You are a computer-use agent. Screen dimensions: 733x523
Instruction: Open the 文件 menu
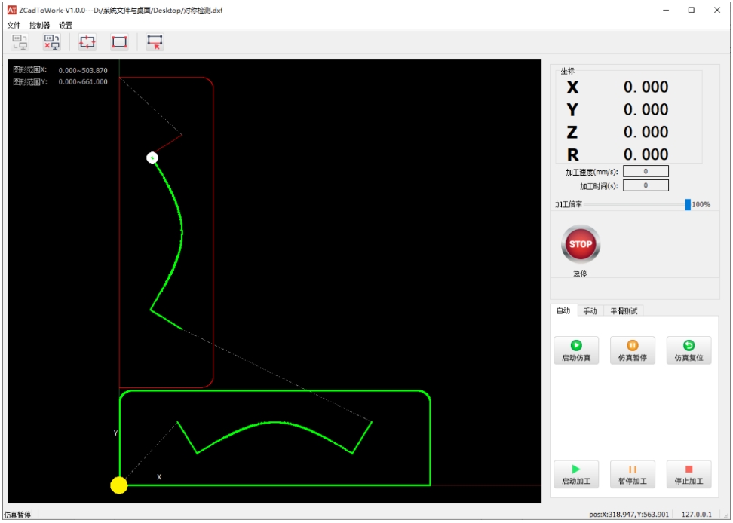point(14,25)
